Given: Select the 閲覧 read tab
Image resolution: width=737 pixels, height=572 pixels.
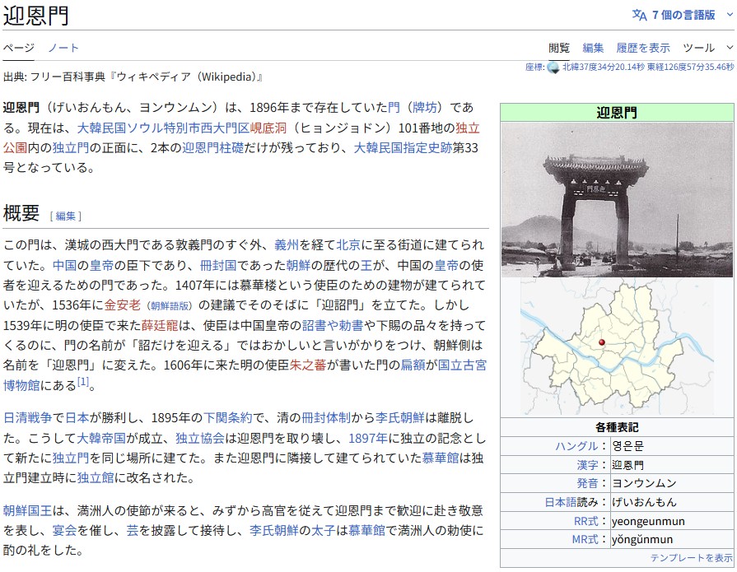Looking at the screenshot, I should point(559,48).
